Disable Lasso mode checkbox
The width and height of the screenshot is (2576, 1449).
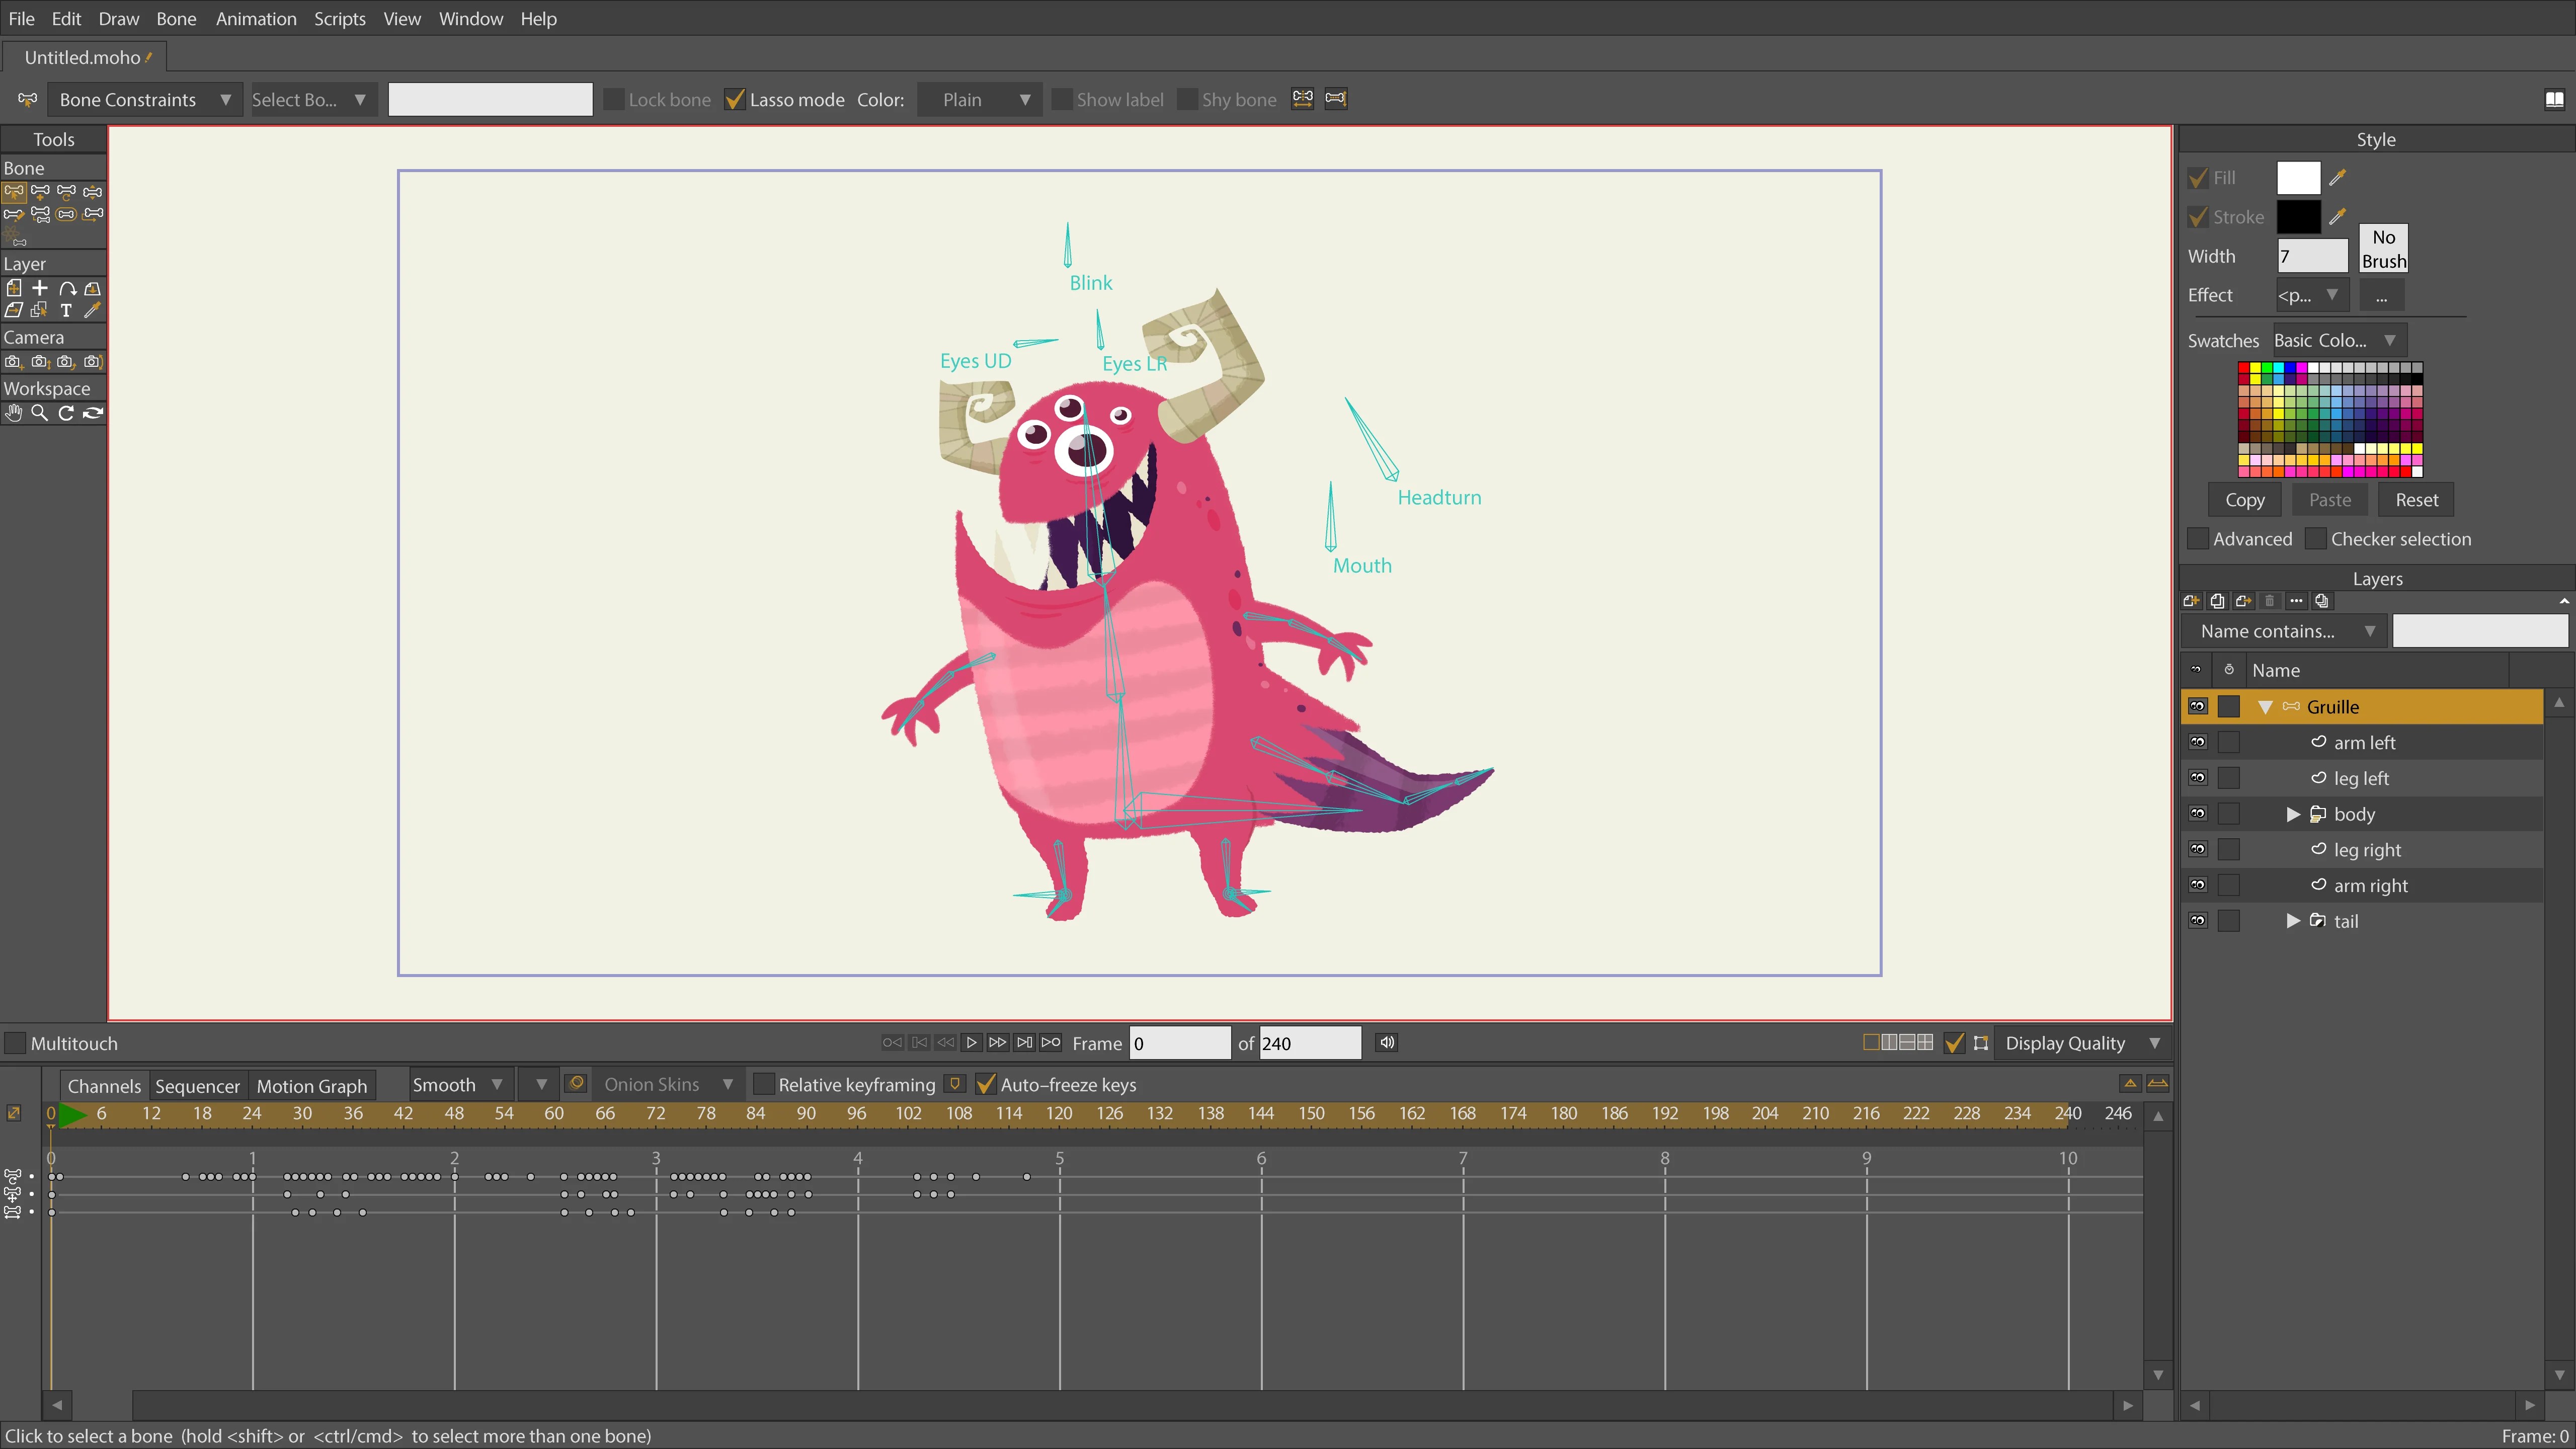click(735, 100)
